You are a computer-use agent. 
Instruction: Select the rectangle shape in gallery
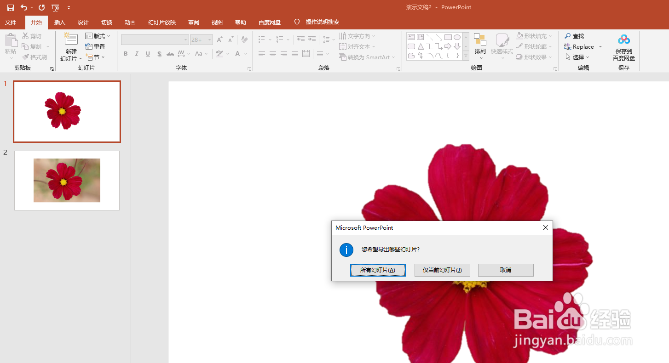click(x=448, y=37)
